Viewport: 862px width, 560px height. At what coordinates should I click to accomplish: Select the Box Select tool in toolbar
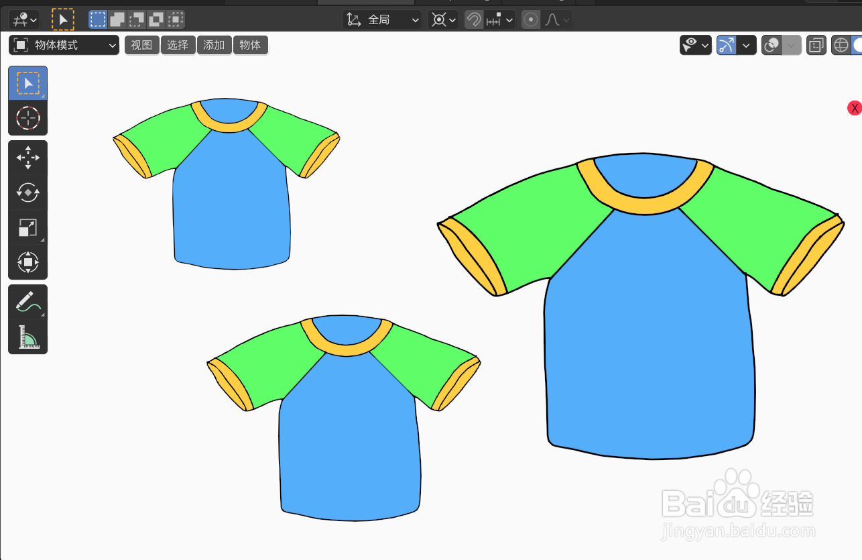[x=27, y=83]
